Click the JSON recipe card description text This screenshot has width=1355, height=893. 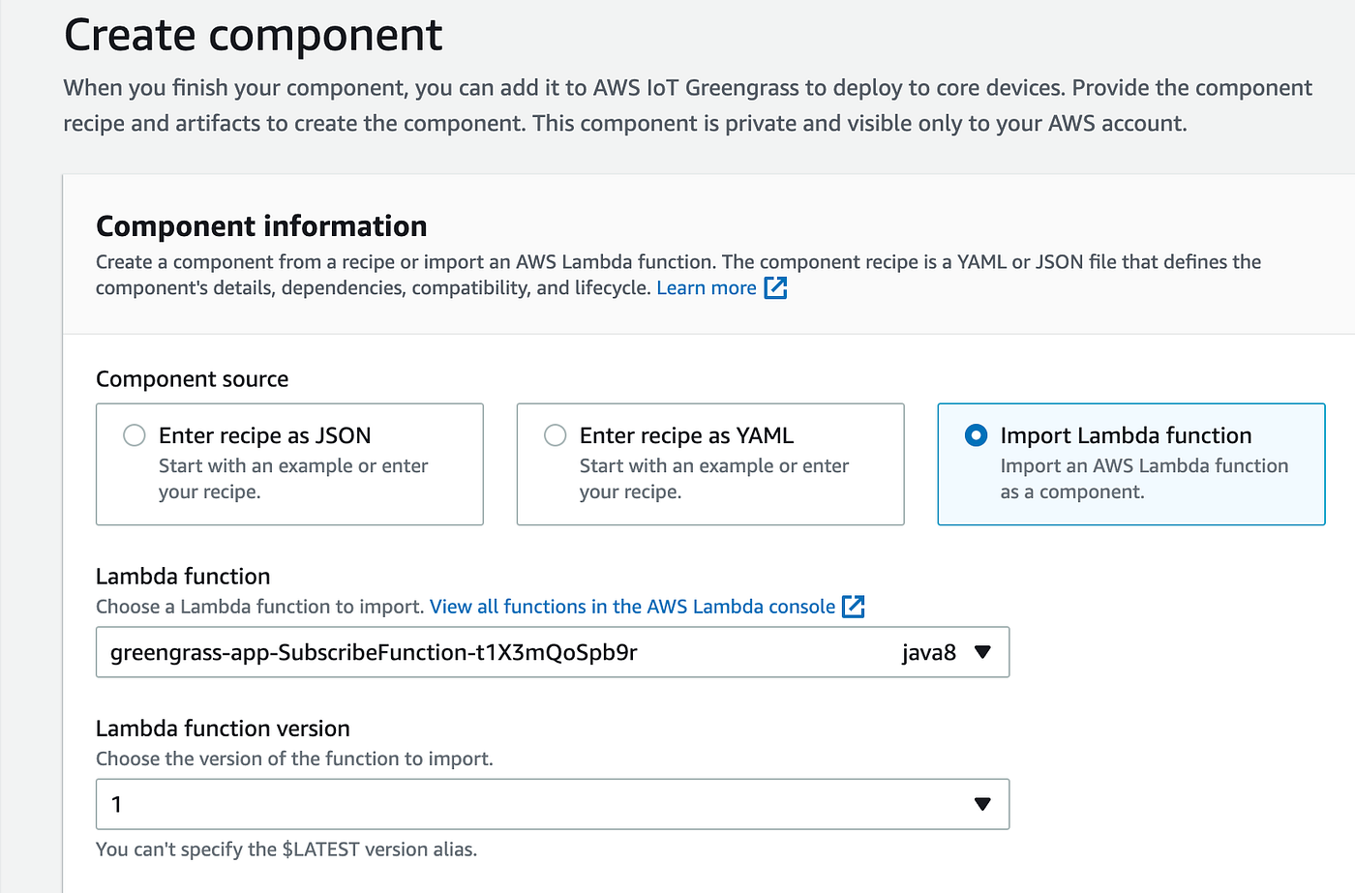tap(293, 479)
